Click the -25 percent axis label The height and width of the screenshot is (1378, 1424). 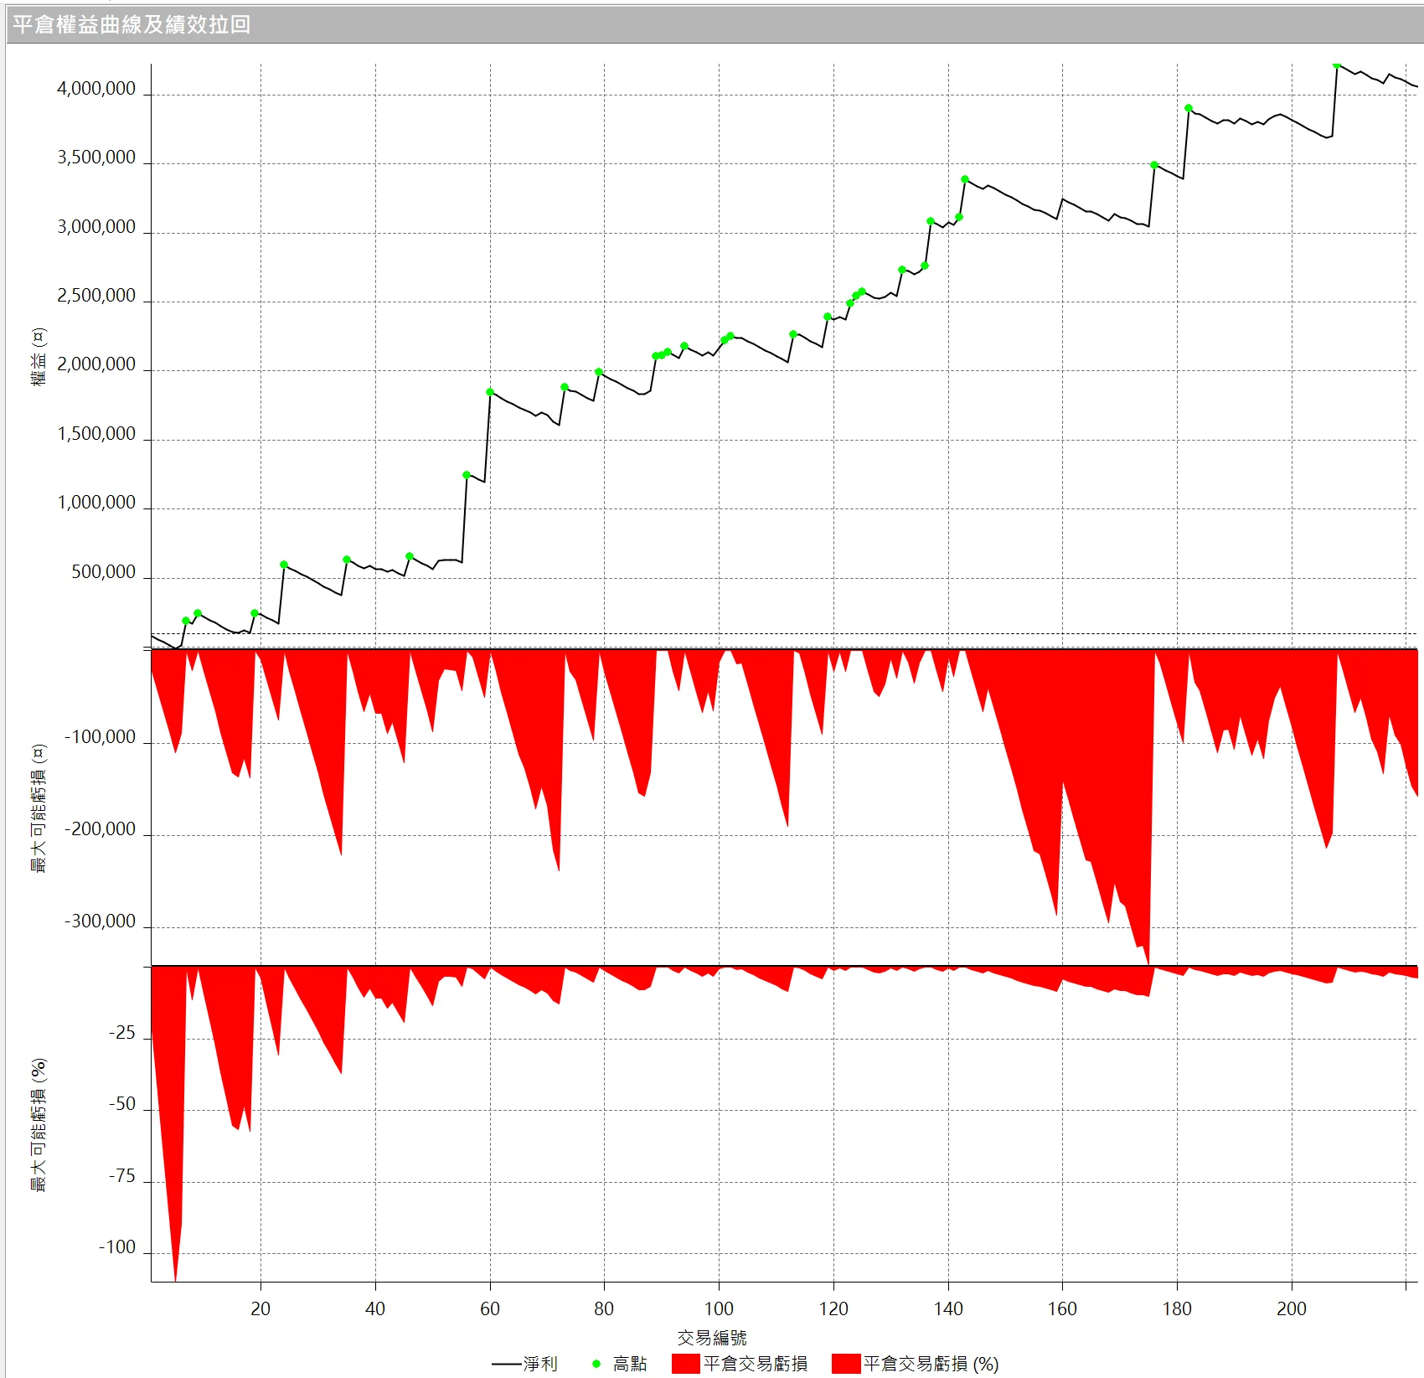click(121, 1033)
